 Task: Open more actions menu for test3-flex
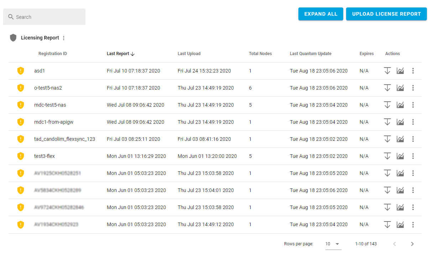413,156
